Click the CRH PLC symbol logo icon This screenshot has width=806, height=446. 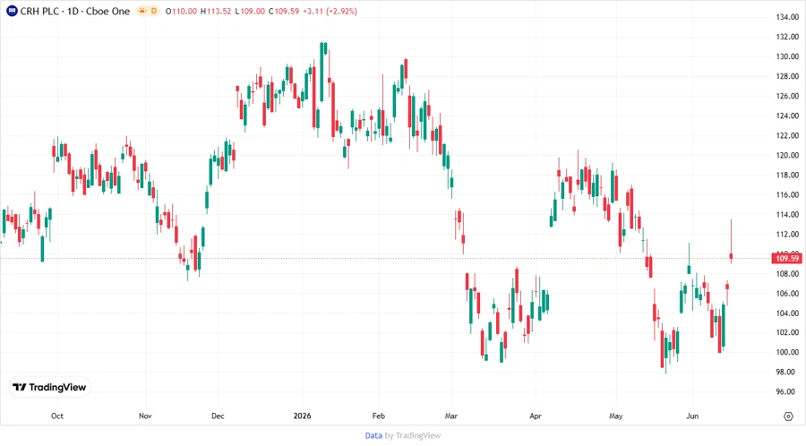point(12,11)
